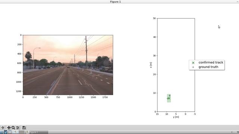Screen dimensions: 239x134
Task: Click the 'Figure 1' window title
Action: pos(115,1)
